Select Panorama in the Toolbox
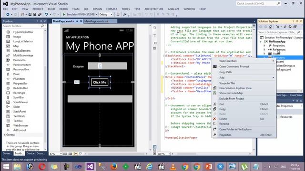 pos(19,60)
